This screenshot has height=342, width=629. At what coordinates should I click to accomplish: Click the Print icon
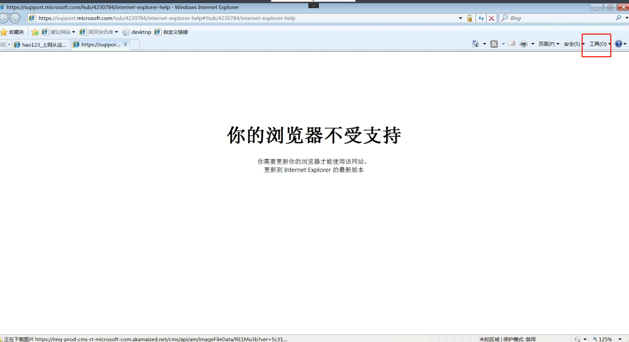[x=524, y=44]
